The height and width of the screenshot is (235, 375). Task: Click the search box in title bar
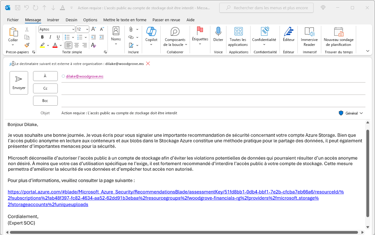[x=266, y=8]
